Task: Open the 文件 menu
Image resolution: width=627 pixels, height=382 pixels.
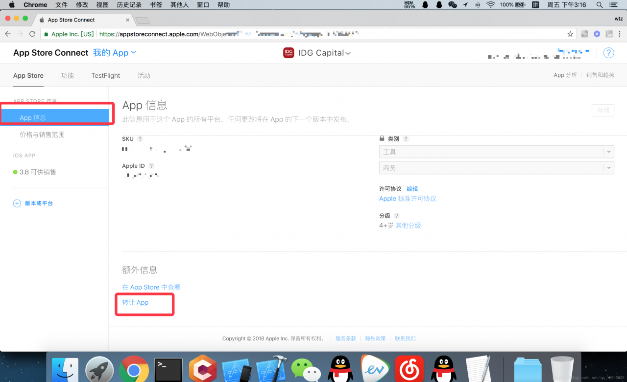Action: [x=62, y=5]
